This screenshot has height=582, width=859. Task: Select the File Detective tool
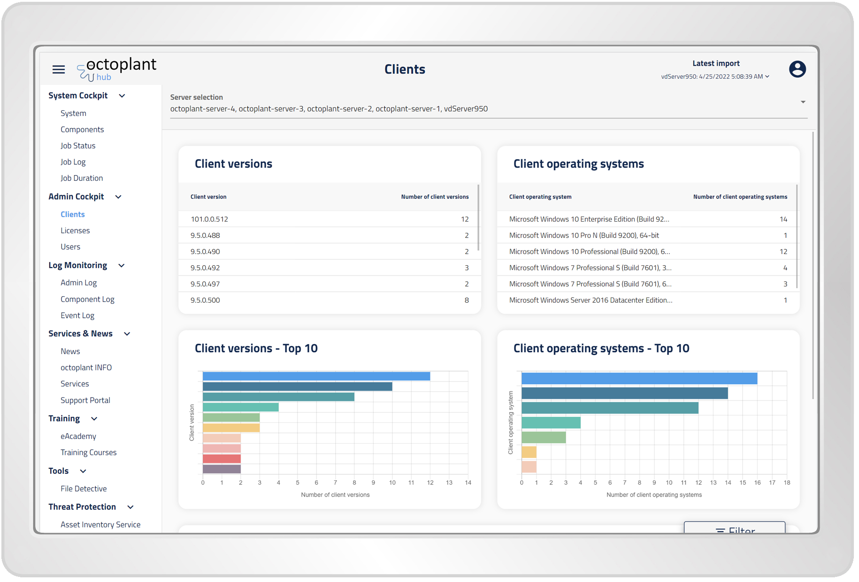pos(84,489)
